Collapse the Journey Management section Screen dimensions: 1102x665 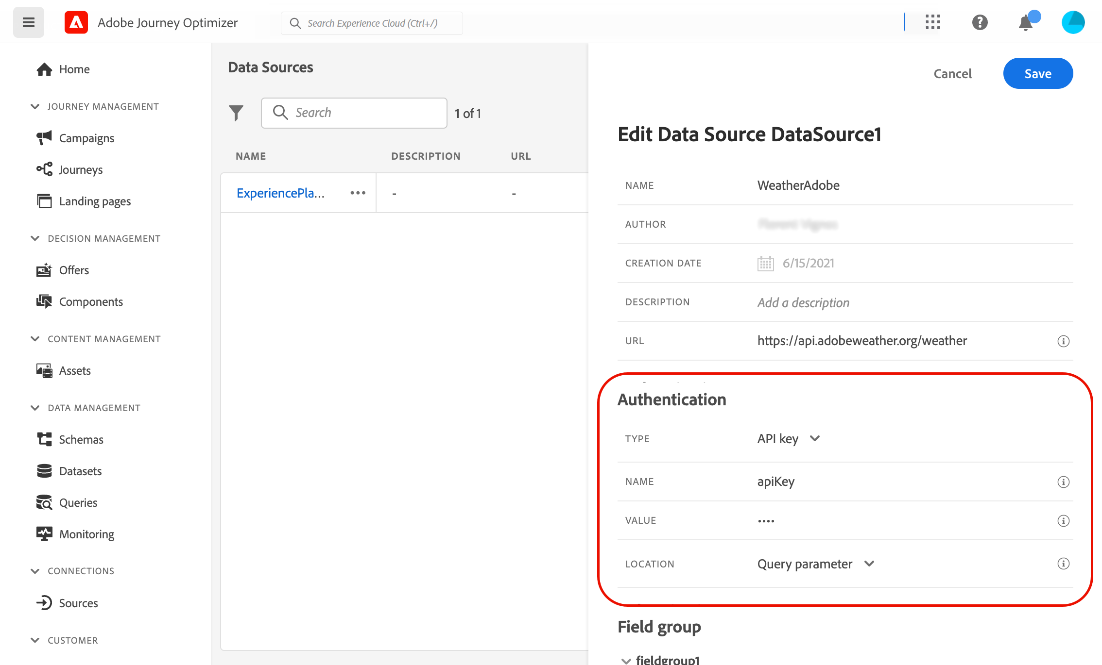tap(35, 106)
